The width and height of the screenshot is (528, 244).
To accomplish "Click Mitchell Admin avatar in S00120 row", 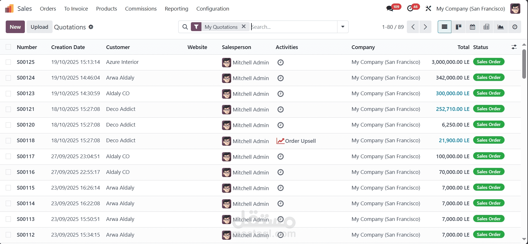I will pos(227,125).
